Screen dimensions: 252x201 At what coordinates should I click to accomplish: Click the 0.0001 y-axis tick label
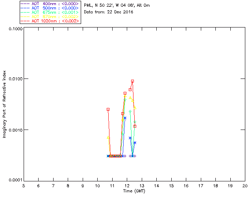click(x=16, y=180)
